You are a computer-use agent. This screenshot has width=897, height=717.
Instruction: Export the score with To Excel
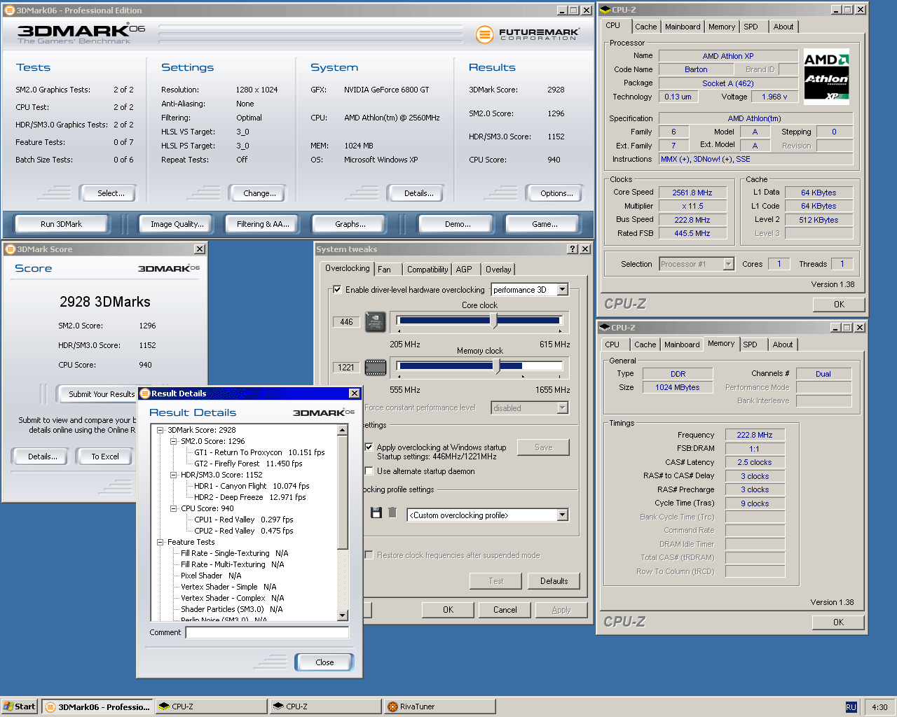point(105,457)
